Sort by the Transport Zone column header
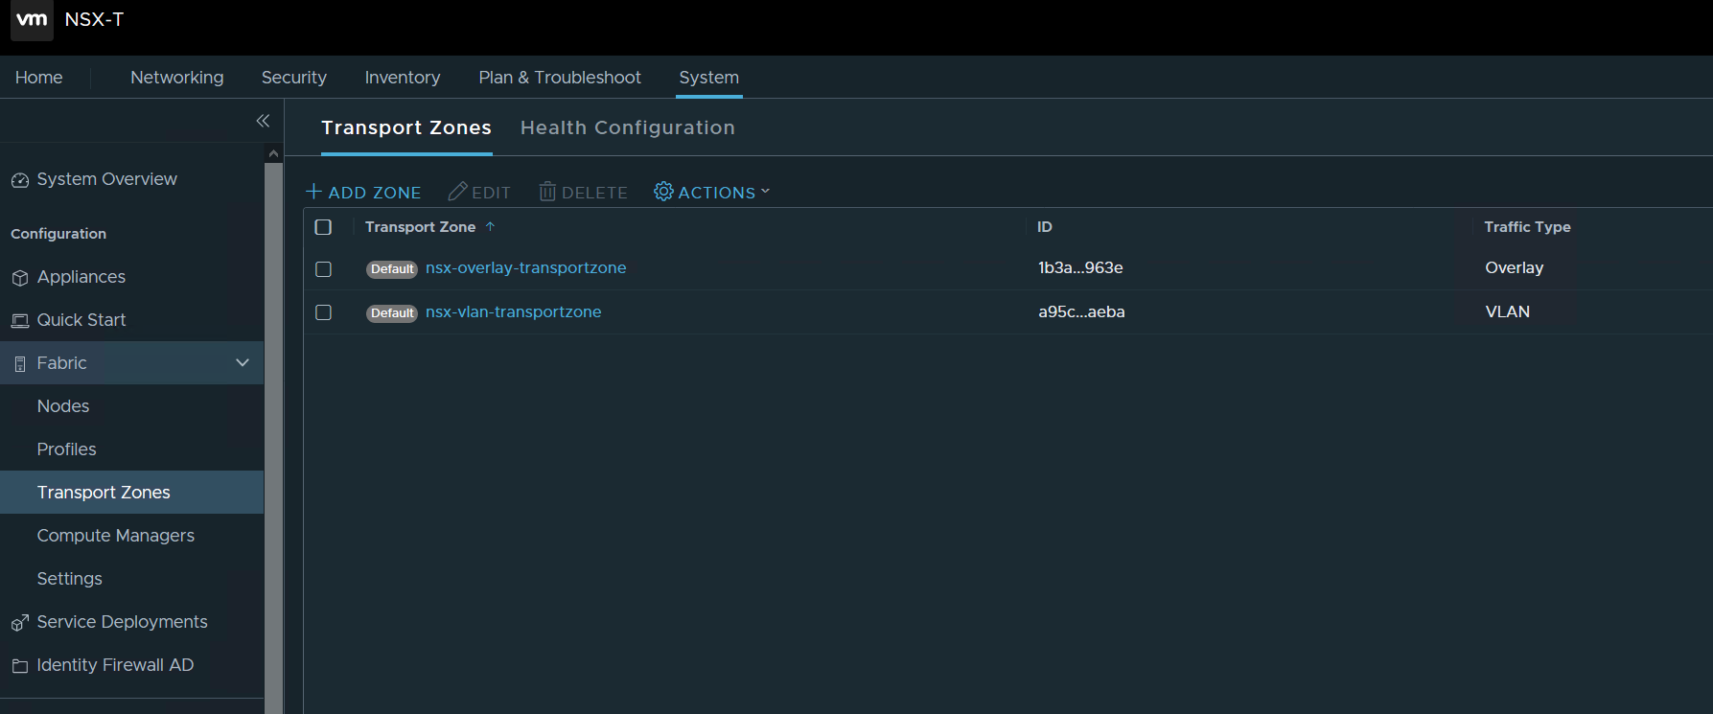This screenshot has height=714, width=1713. point(420,227)
